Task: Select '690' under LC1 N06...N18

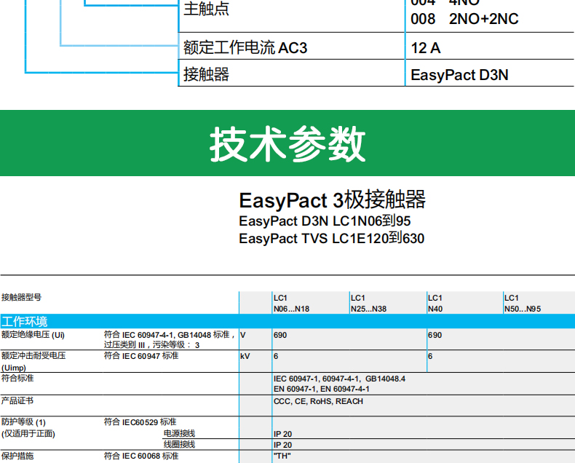Action: 280,335
